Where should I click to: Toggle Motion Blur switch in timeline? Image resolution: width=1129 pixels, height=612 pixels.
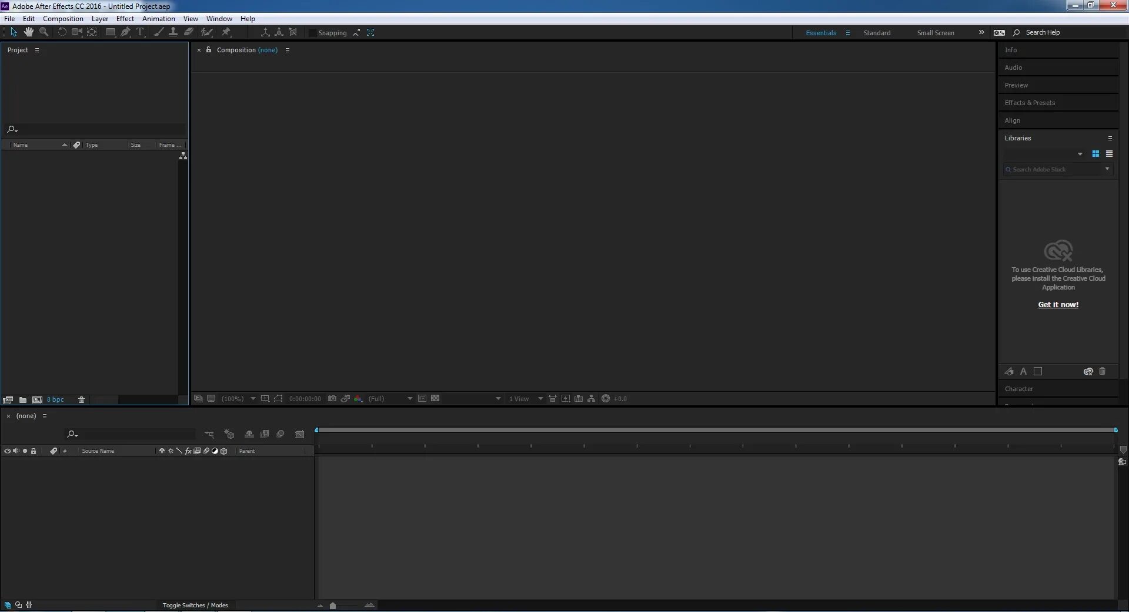(x=280, y=434)
